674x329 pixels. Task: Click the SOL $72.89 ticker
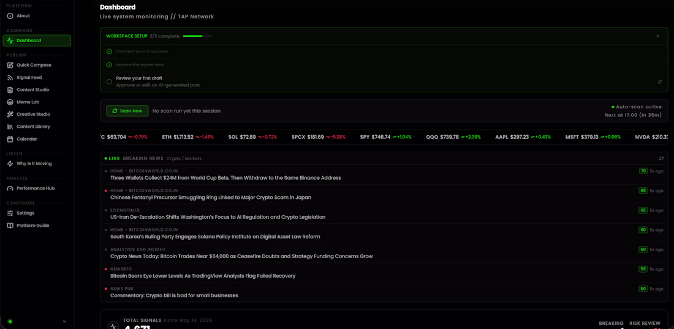pos(252,137)
